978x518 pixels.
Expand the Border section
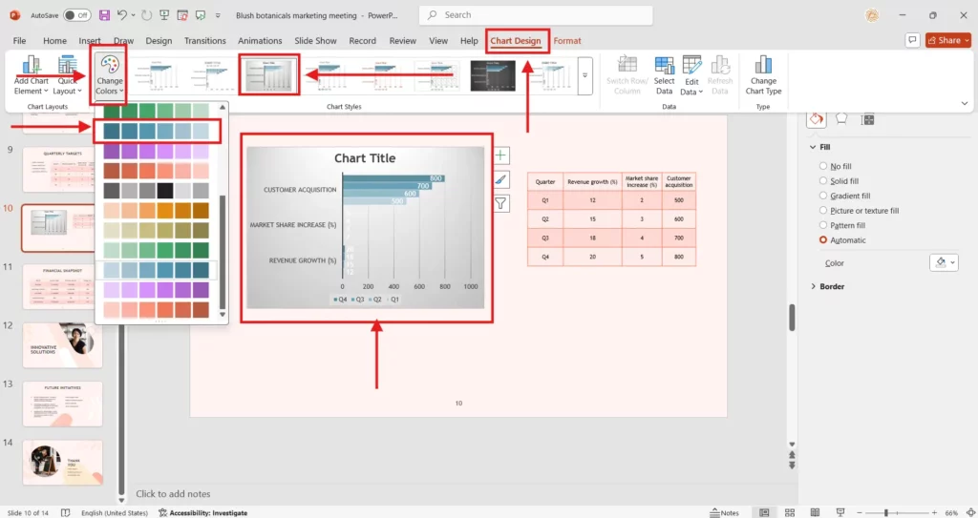click(x=814, y=286)
